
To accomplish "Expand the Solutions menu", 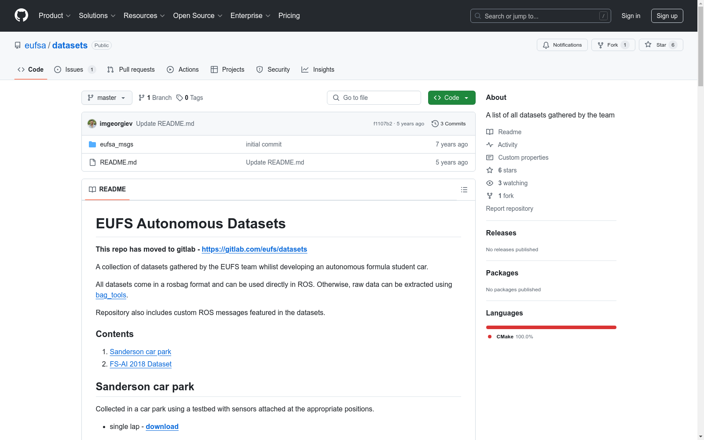I will [97, 16].
